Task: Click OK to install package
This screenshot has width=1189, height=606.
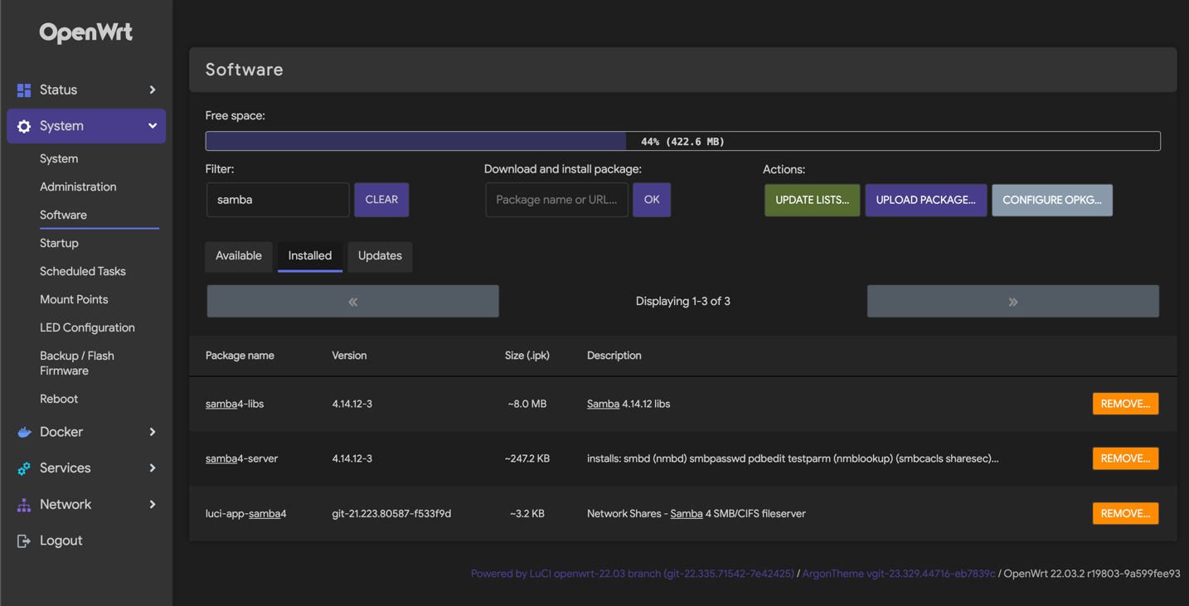Action: [x=652, y=200]
